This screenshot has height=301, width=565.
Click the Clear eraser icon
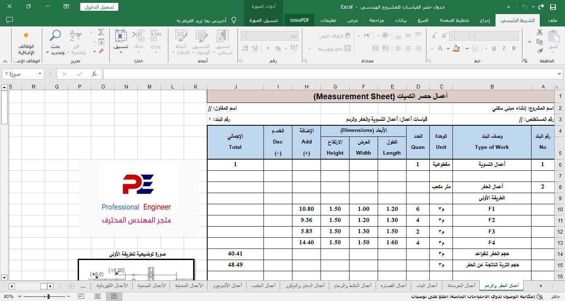coord(101,51)
